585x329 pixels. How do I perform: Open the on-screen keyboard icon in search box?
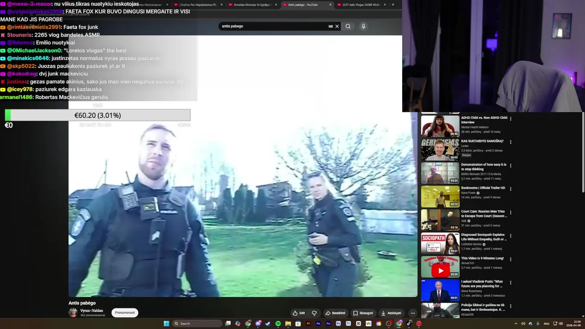pos(330,26)
